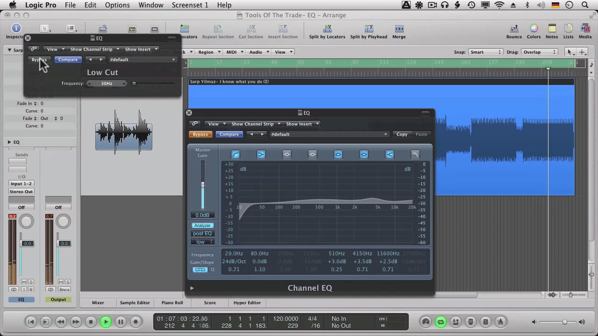Switch to the Piano Roll tab
The height and width of the screenshot is (336, 598).
pyautogui.click(x=172, y=303)
